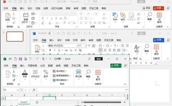Screen dimensions: 172x106
Task: Open Excel Add-ins button
Action: coord(98,75)
